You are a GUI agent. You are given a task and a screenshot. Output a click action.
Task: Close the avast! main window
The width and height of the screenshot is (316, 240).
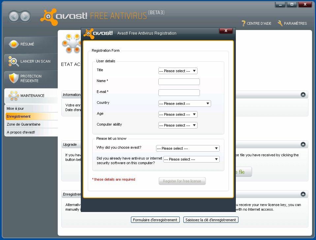tap(305, 5)
